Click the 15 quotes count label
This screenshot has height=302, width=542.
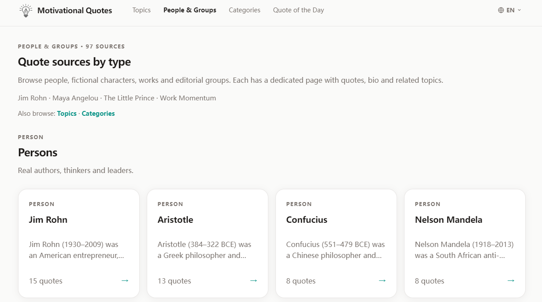46,281
